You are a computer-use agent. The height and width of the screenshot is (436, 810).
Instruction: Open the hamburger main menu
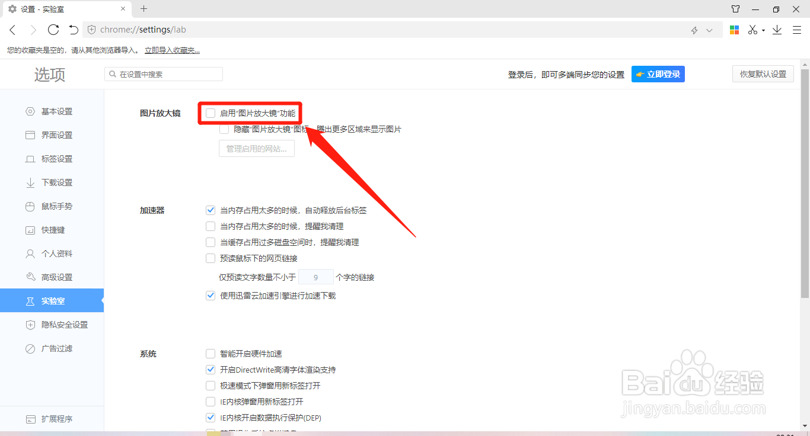click(796, 28)
